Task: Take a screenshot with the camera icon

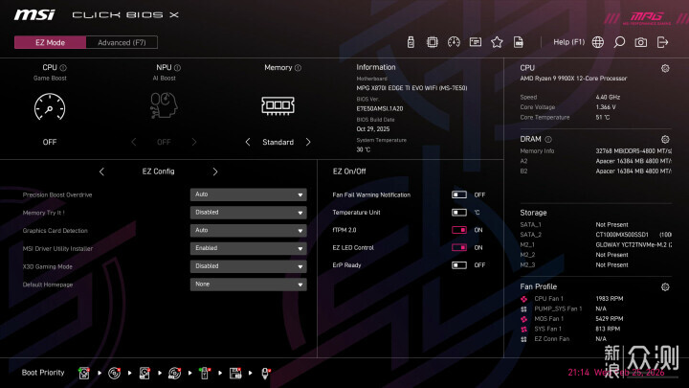Action: [640, 42]
